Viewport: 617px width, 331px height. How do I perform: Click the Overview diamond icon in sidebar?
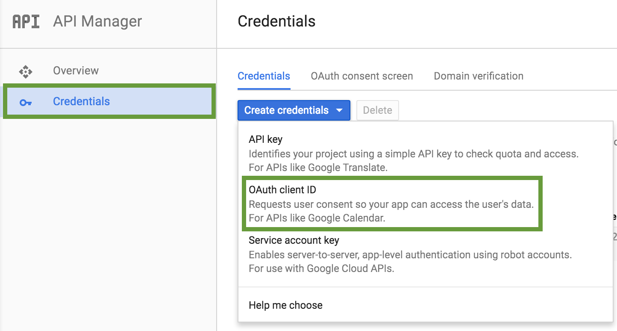26,71
